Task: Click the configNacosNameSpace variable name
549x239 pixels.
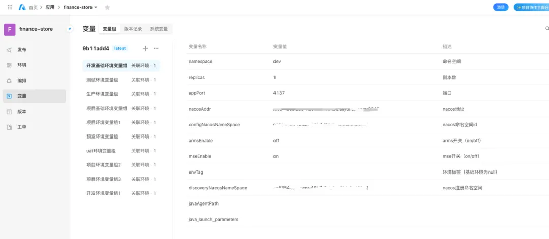Action: tap(215, 125)
